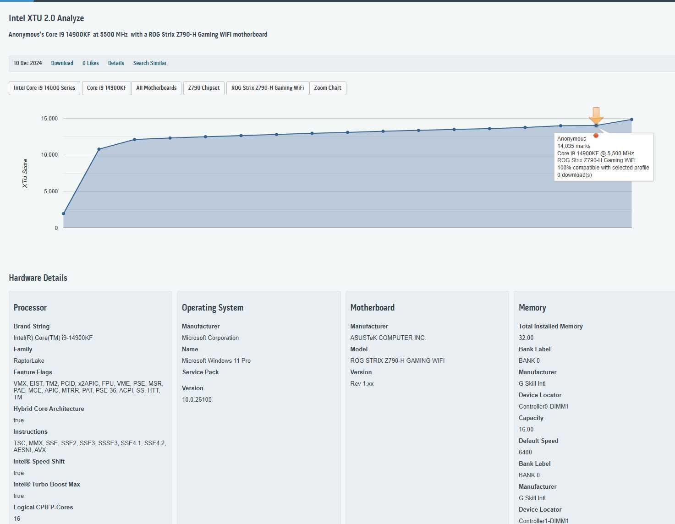Image resolution: width=675 pixels, height=524 pixels.
Task: Click the Motherboard card heading
Action: 372,308
